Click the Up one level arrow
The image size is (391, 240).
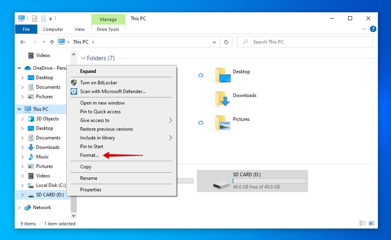pos(52,42)
